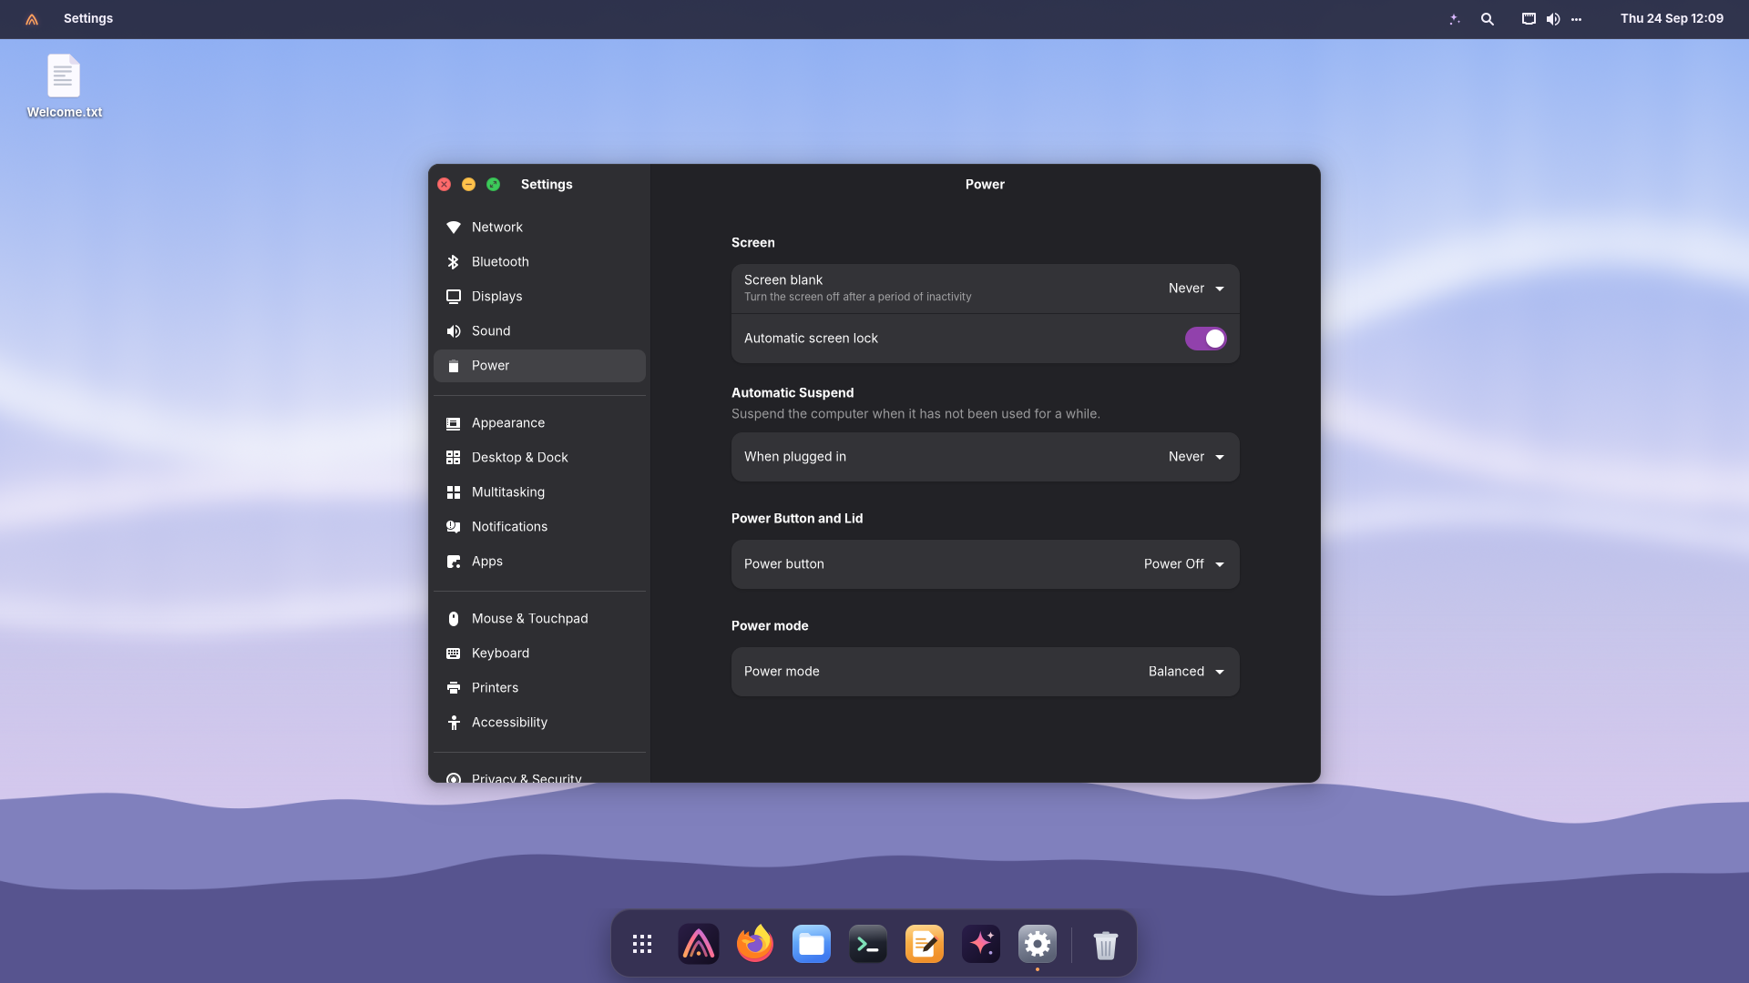Click the network status icon in the top bar
This screenshot has height=983, width=1749.
[1529, 19]
